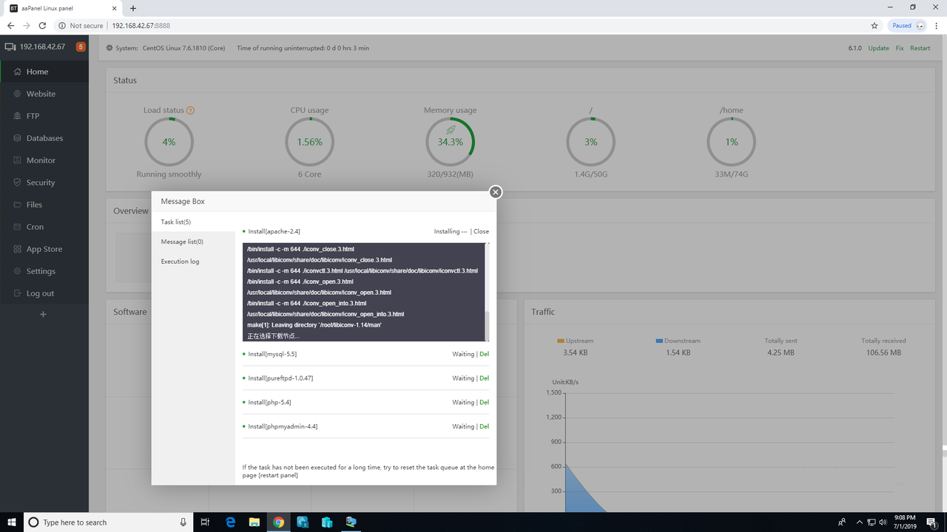Viewport: 947px width, 532px height.
Task: Open Task View on taskbar
Action: click(206, 522)
